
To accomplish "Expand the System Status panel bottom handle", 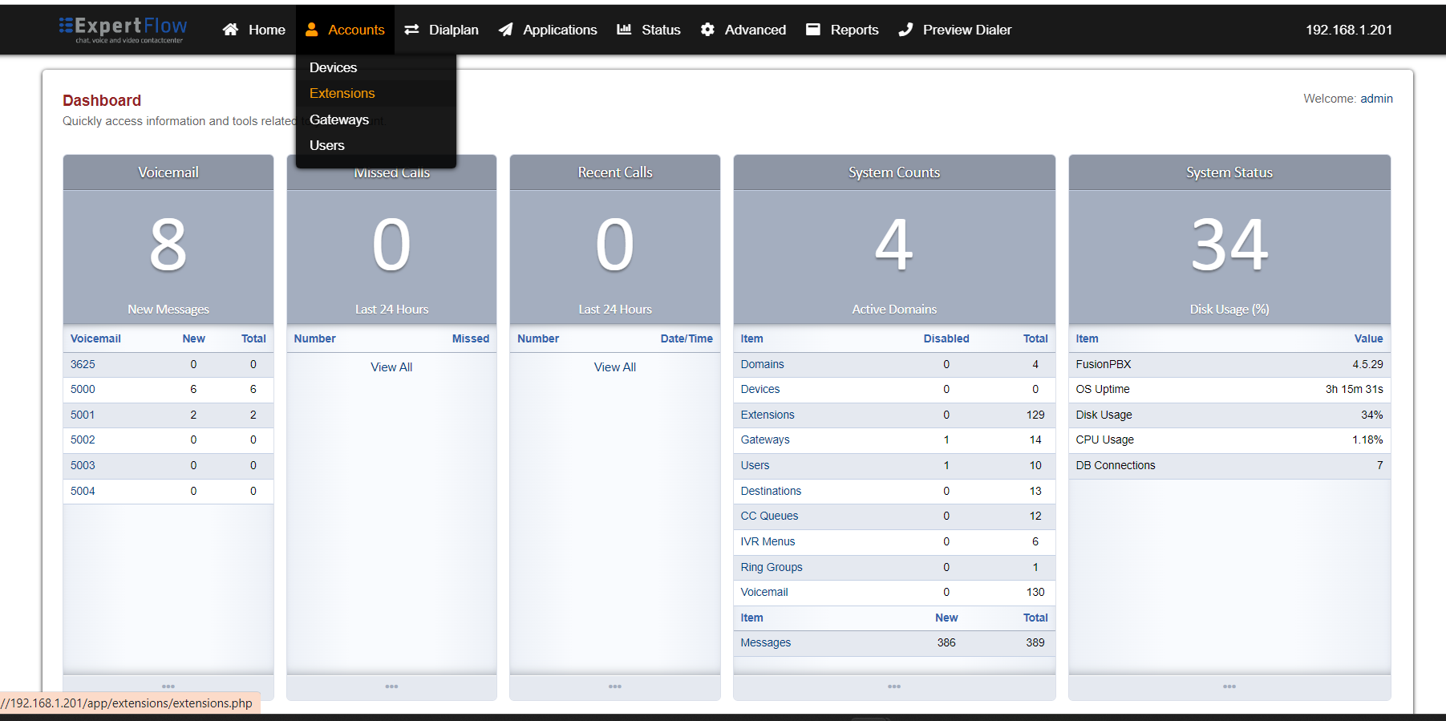I will click(1229, 687).
